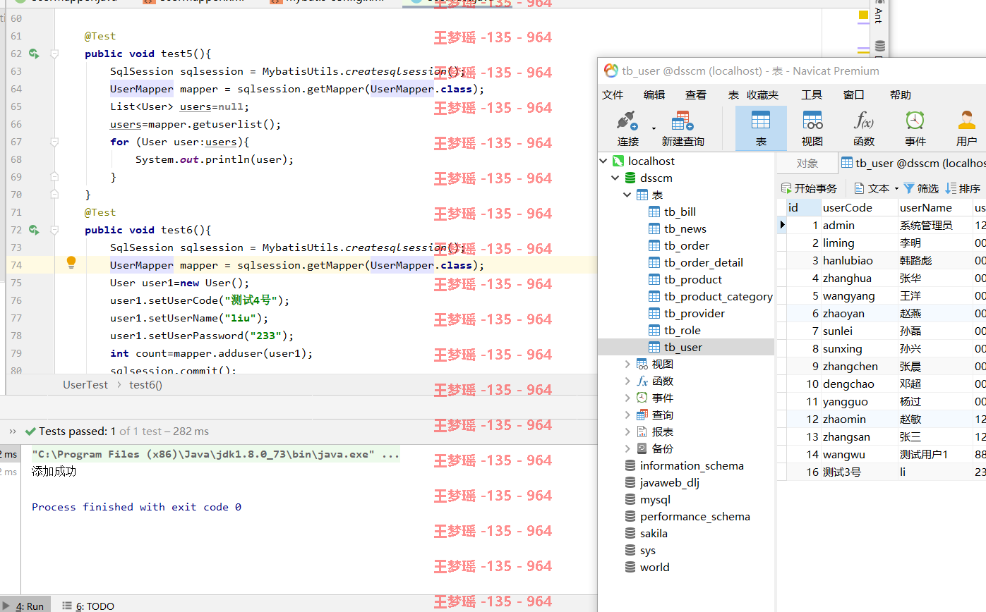Click the tb_bill table icon
Screen dimensions: 986x612
click(x=654, y=212)
